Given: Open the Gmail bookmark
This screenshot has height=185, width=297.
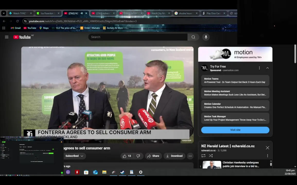Looking at the screenshot, I should 16,28.
